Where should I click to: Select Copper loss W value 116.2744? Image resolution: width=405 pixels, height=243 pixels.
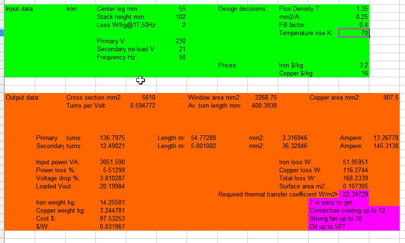click(x=355, y=170)
